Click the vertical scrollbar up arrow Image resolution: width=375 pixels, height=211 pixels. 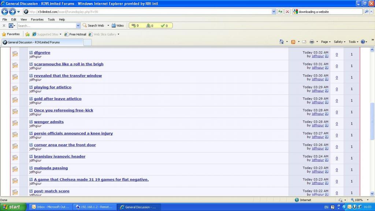(x=372, y=49)
